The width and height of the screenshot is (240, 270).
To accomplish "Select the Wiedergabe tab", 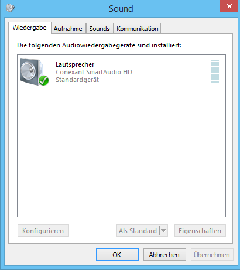I will click(x=30, y=28).
